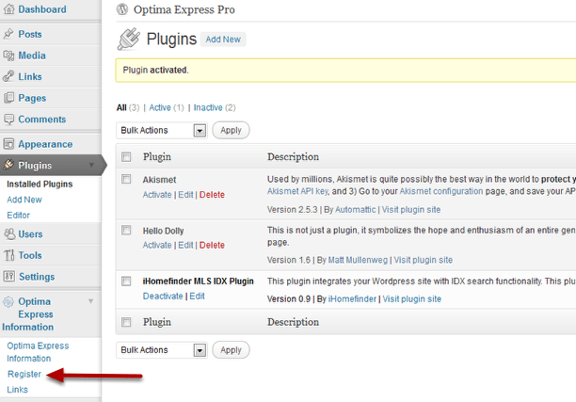
Task: Toggle select-all checkbox in table footer
Action: click(126, 322)
